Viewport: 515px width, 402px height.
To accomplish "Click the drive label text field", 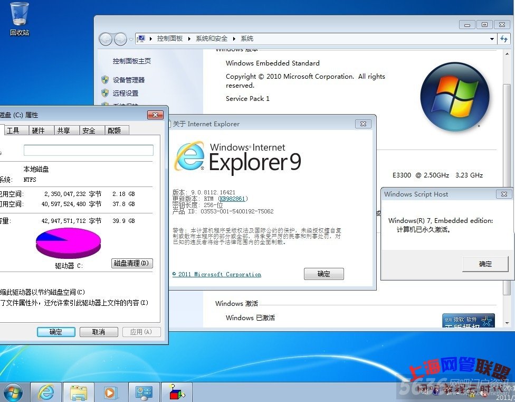I will pos(88,150).
